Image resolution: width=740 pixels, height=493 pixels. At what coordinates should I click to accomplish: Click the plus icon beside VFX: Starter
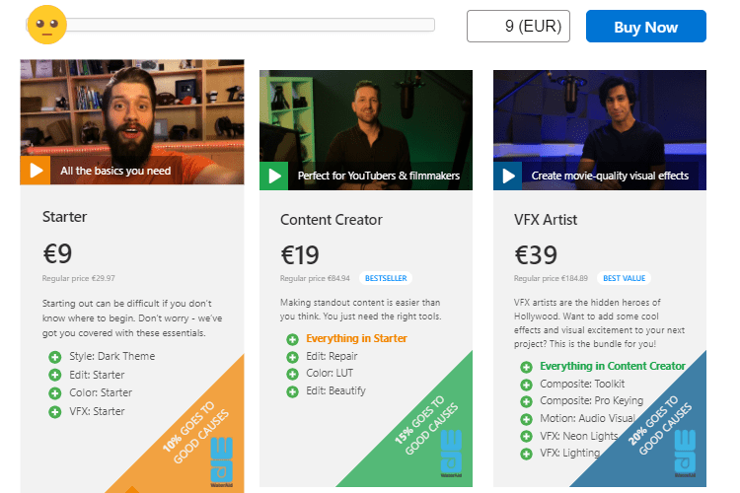(55, 412)
